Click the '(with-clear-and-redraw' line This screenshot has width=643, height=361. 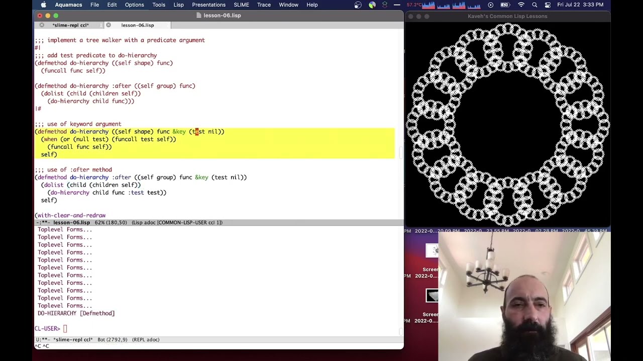point(70,215)
